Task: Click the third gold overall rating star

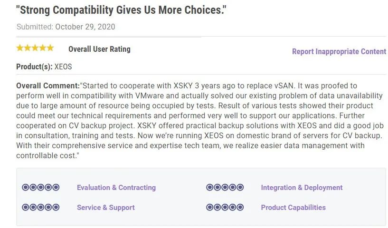Action: [x=35, y=48]
